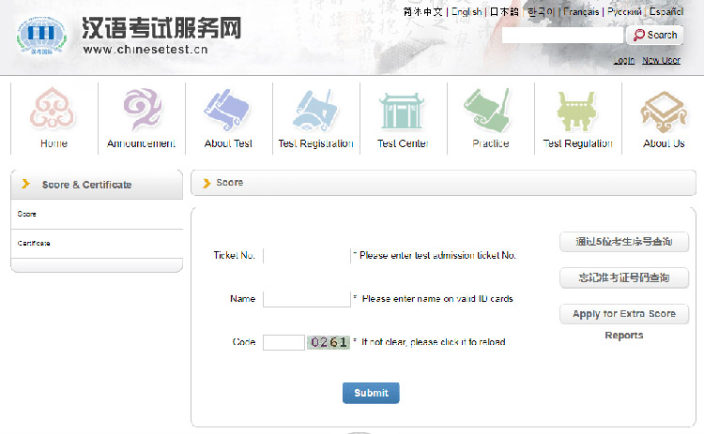The height and width of the screenshot is (434, 704).
Task: Switch language to English
Action: click(x=467, y=12)
